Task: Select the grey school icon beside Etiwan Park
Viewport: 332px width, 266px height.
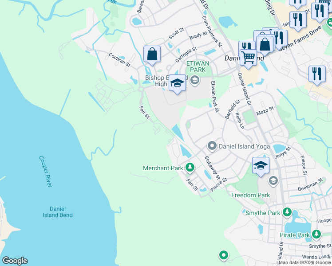Action: point(194,80)
